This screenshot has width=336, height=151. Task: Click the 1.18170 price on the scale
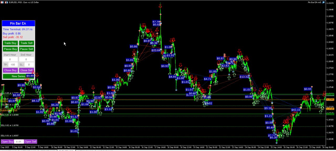(x=330, y=55)
